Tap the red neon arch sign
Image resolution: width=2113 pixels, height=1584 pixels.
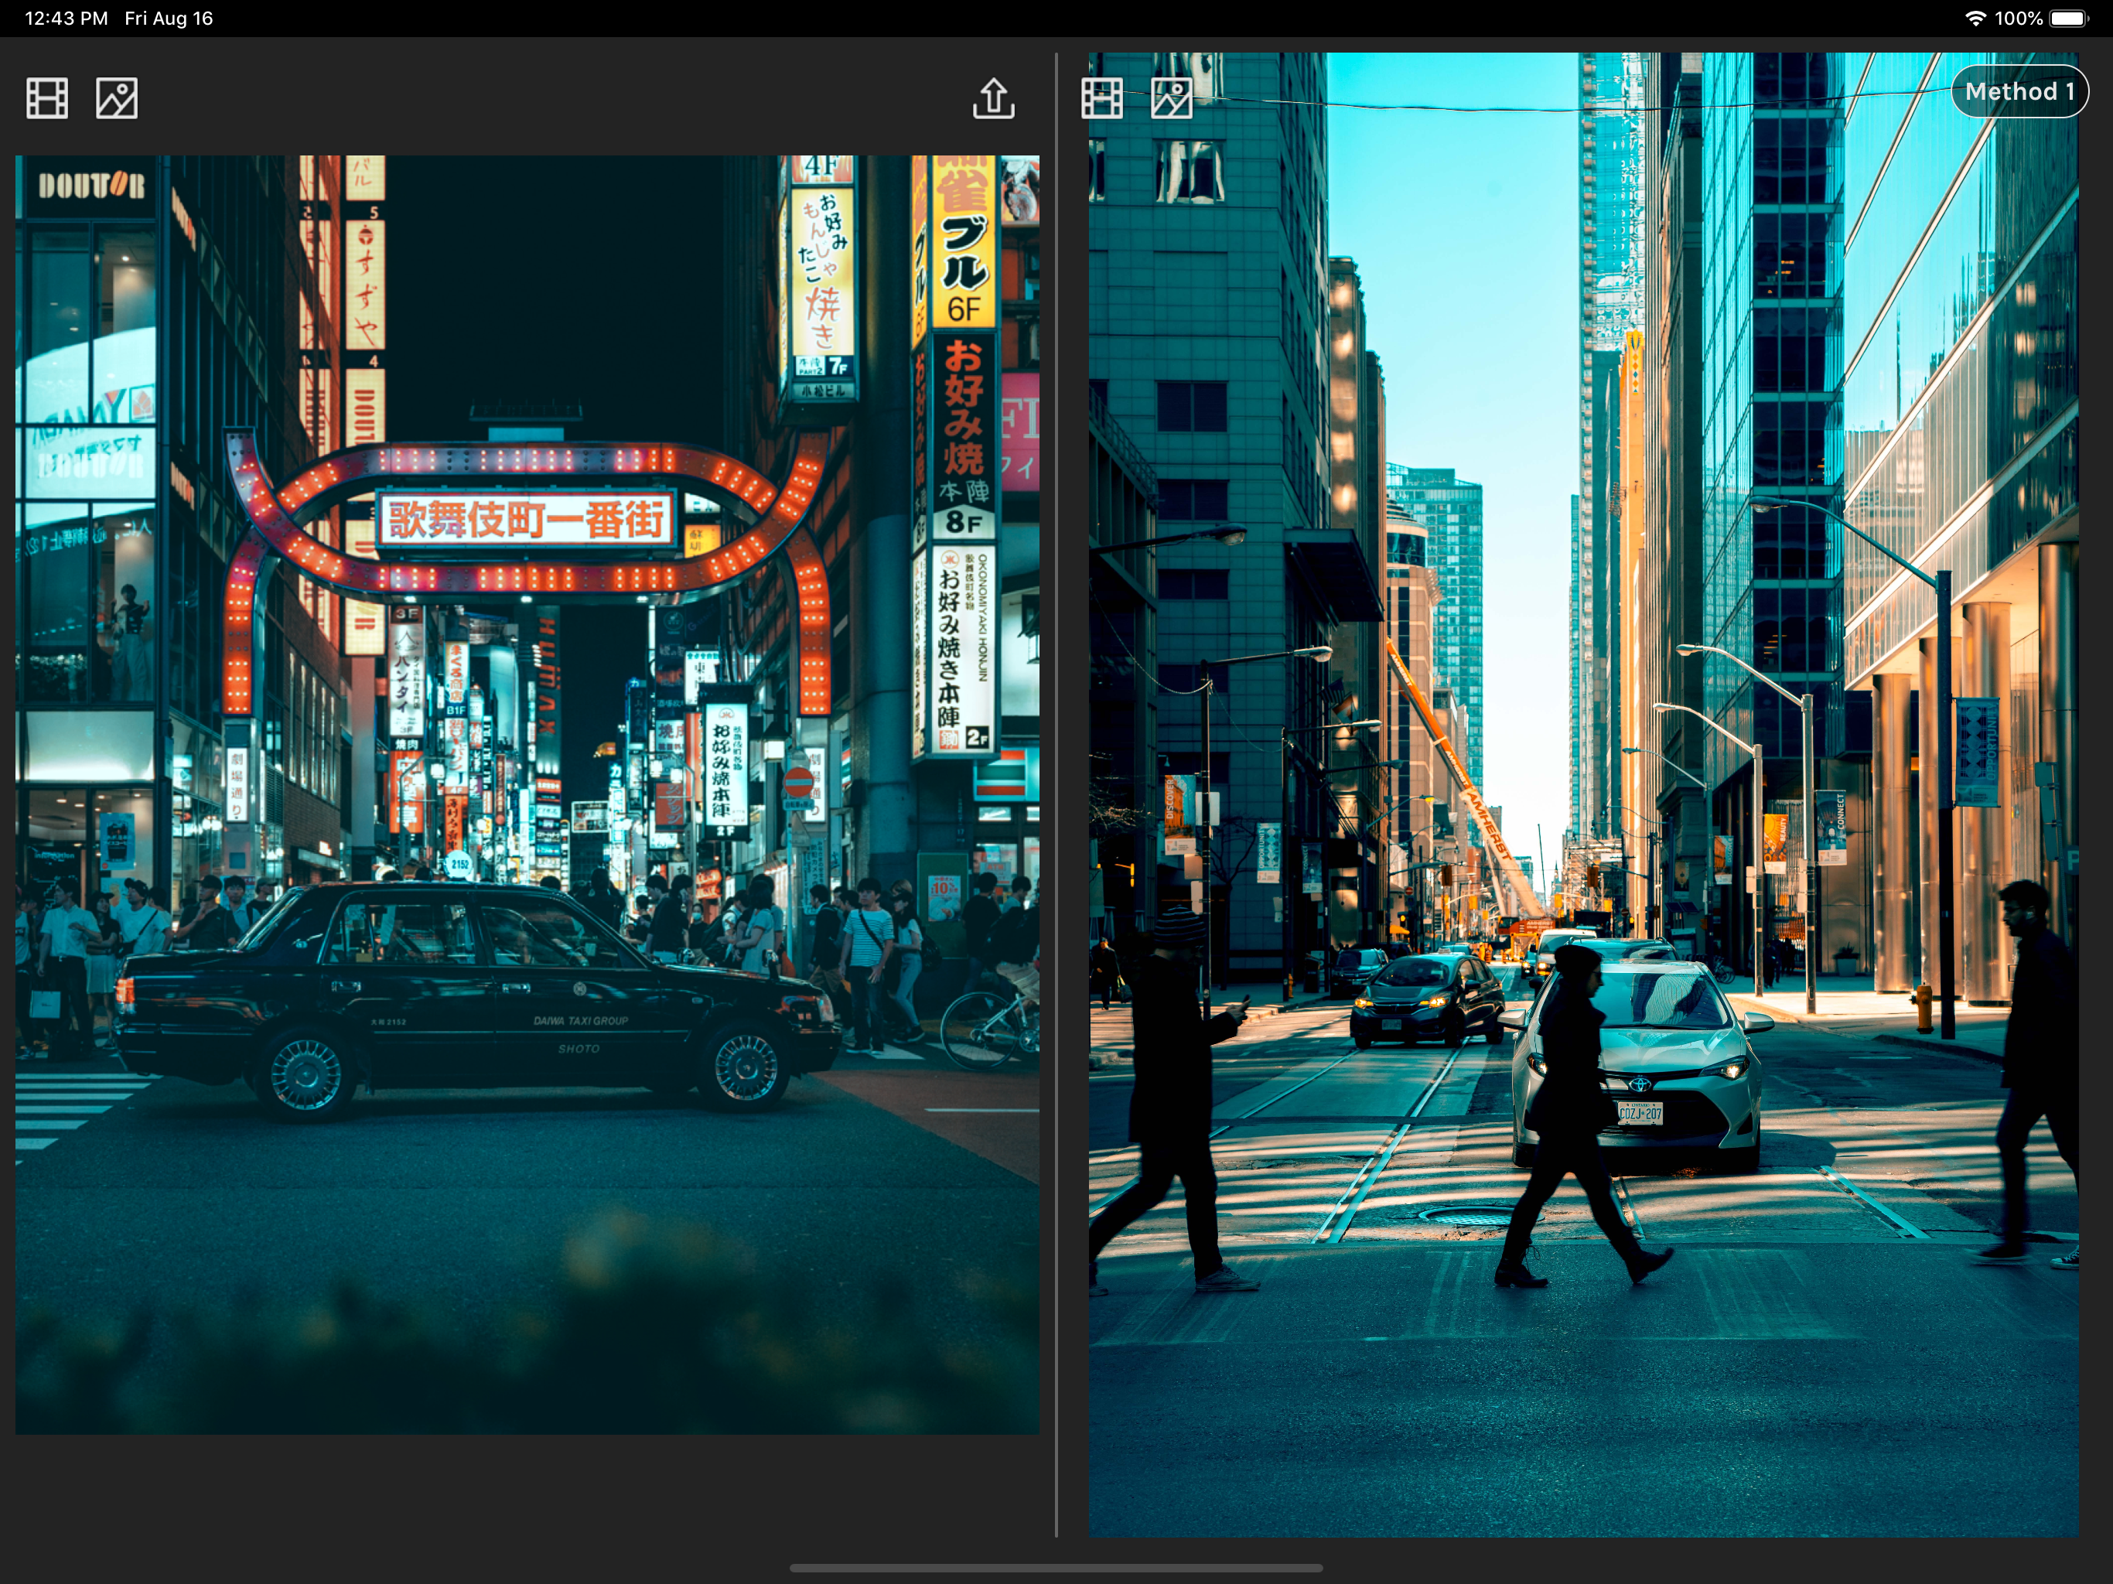click(x=525, y=521)
